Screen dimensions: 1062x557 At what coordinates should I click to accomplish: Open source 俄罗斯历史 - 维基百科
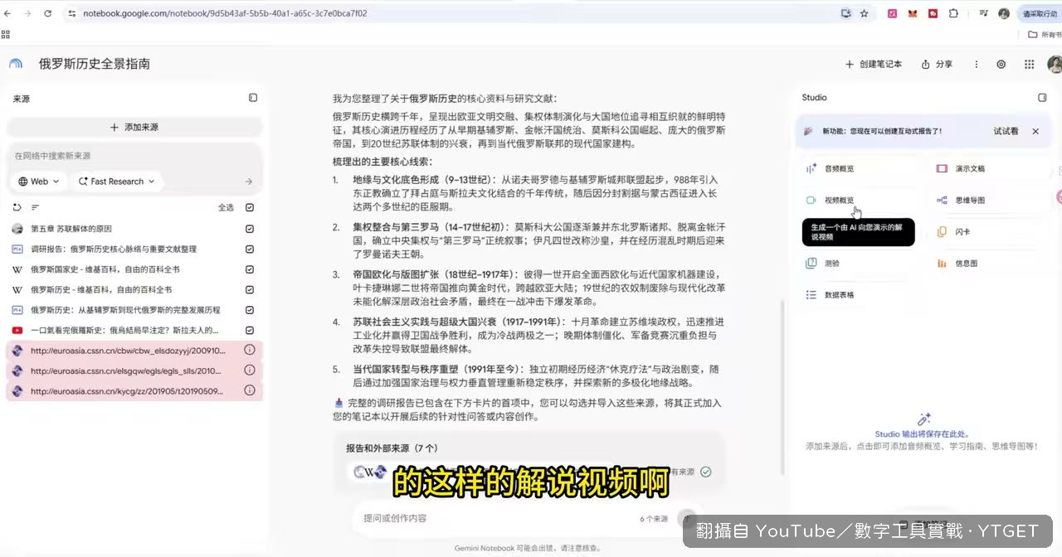click(x=101, y=290)
